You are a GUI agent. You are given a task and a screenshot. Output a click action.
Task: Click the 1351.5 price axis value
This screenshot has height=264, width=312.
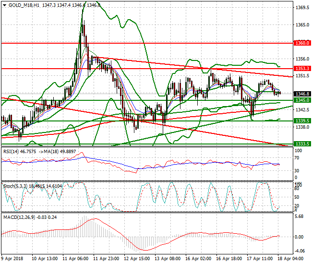pyautogui.click(x=302, y=76)
